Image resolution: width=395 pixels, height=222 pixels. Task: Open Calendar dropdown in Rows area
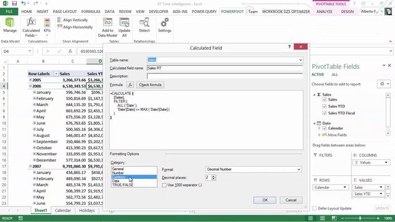pyautogui.click(x=344, y=187)
